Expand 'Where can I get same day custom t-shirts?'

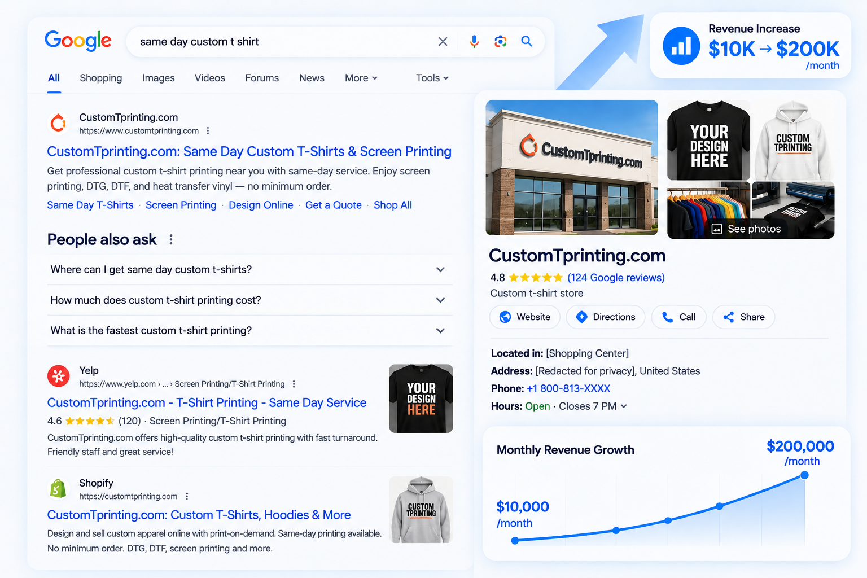(249, 270)
